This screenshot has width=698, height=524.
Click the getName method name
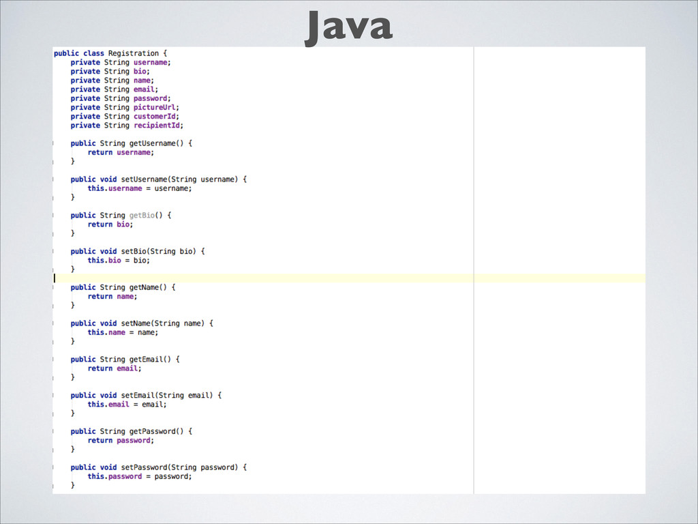[145, 287]
